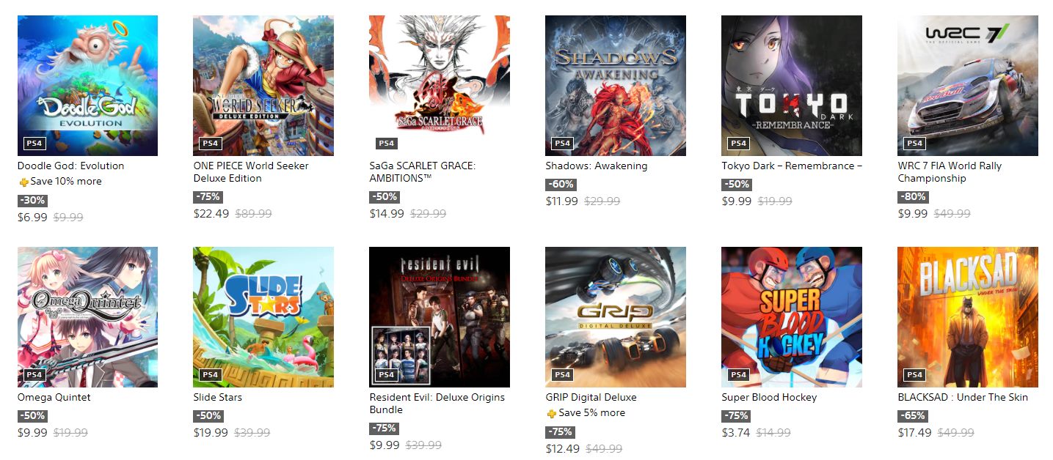Open the Super Blood Hockey title link
The width and height of the screenshot is (1053, 460).
(769, 398)
